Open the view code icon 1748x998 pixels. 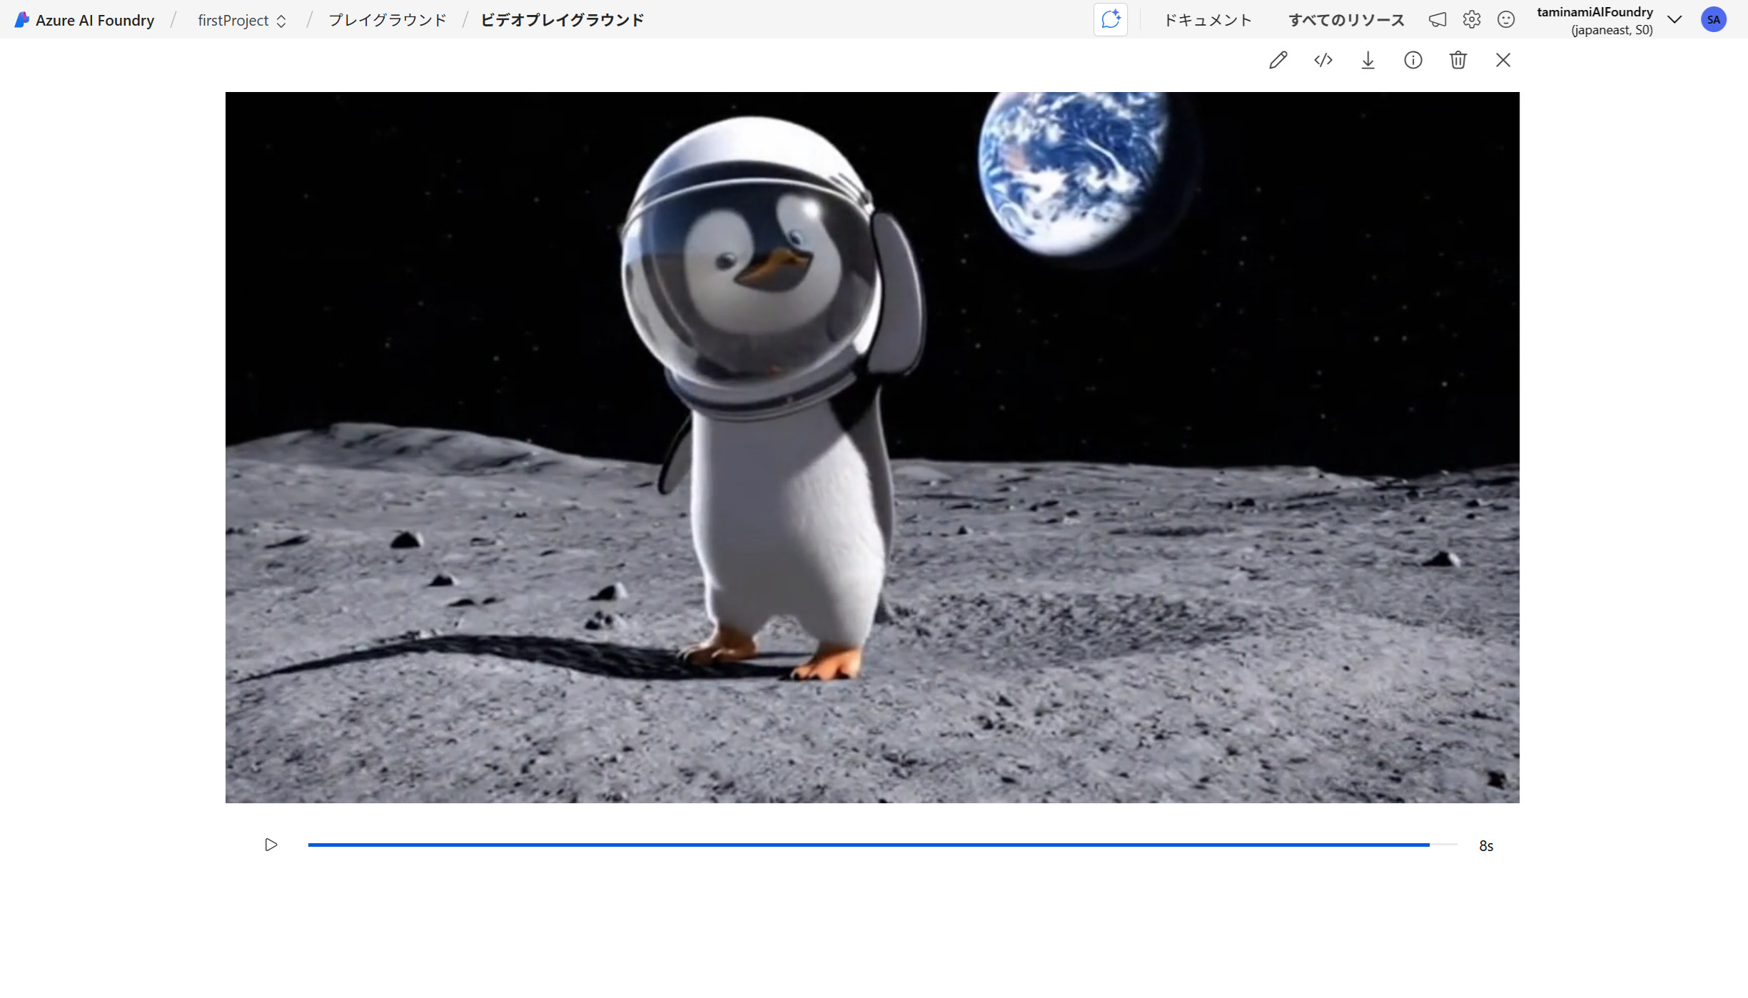coord(1323,60)
